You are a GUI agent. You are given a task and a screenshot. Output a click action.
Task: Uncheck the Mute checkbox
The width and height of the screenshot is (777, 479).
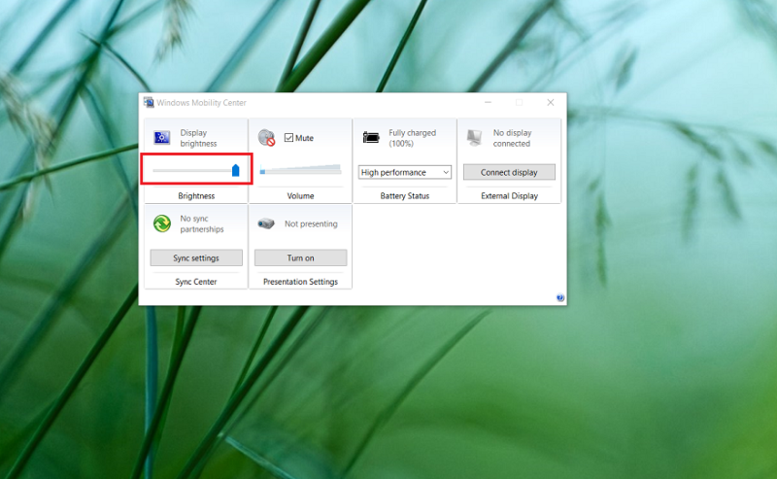(x=288, y=138)
